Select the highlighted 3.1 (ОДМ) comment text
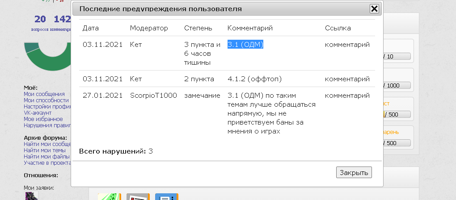456x200 pixels. point(245,45)
